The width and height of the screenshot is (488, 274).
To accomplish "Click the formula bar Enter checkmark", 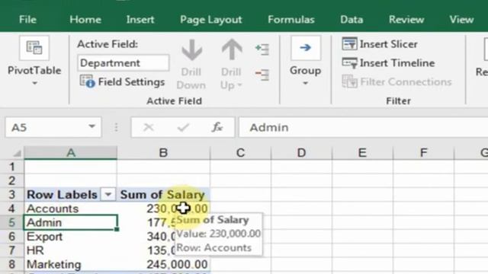I will tap(183, 127).
